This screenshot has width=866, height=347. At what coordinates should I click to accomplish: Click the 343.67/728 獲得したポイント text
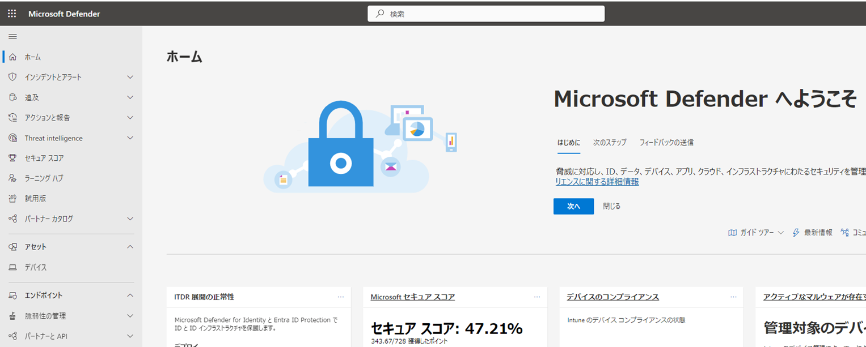coord(409,341)
